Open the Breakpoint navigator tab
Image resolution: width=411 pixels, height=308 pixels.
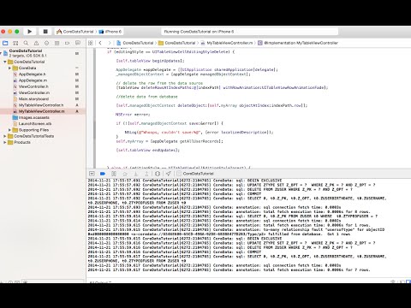coord(67,43)
